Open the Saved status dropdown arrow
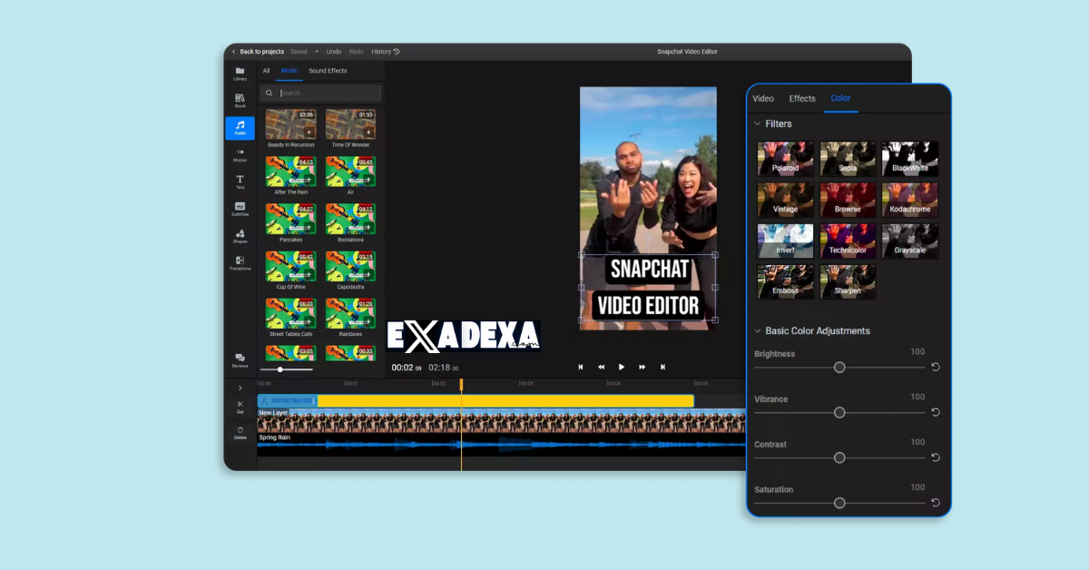Image resolution: width=1089 pixels, height=570 pixels. coord(317,52)
